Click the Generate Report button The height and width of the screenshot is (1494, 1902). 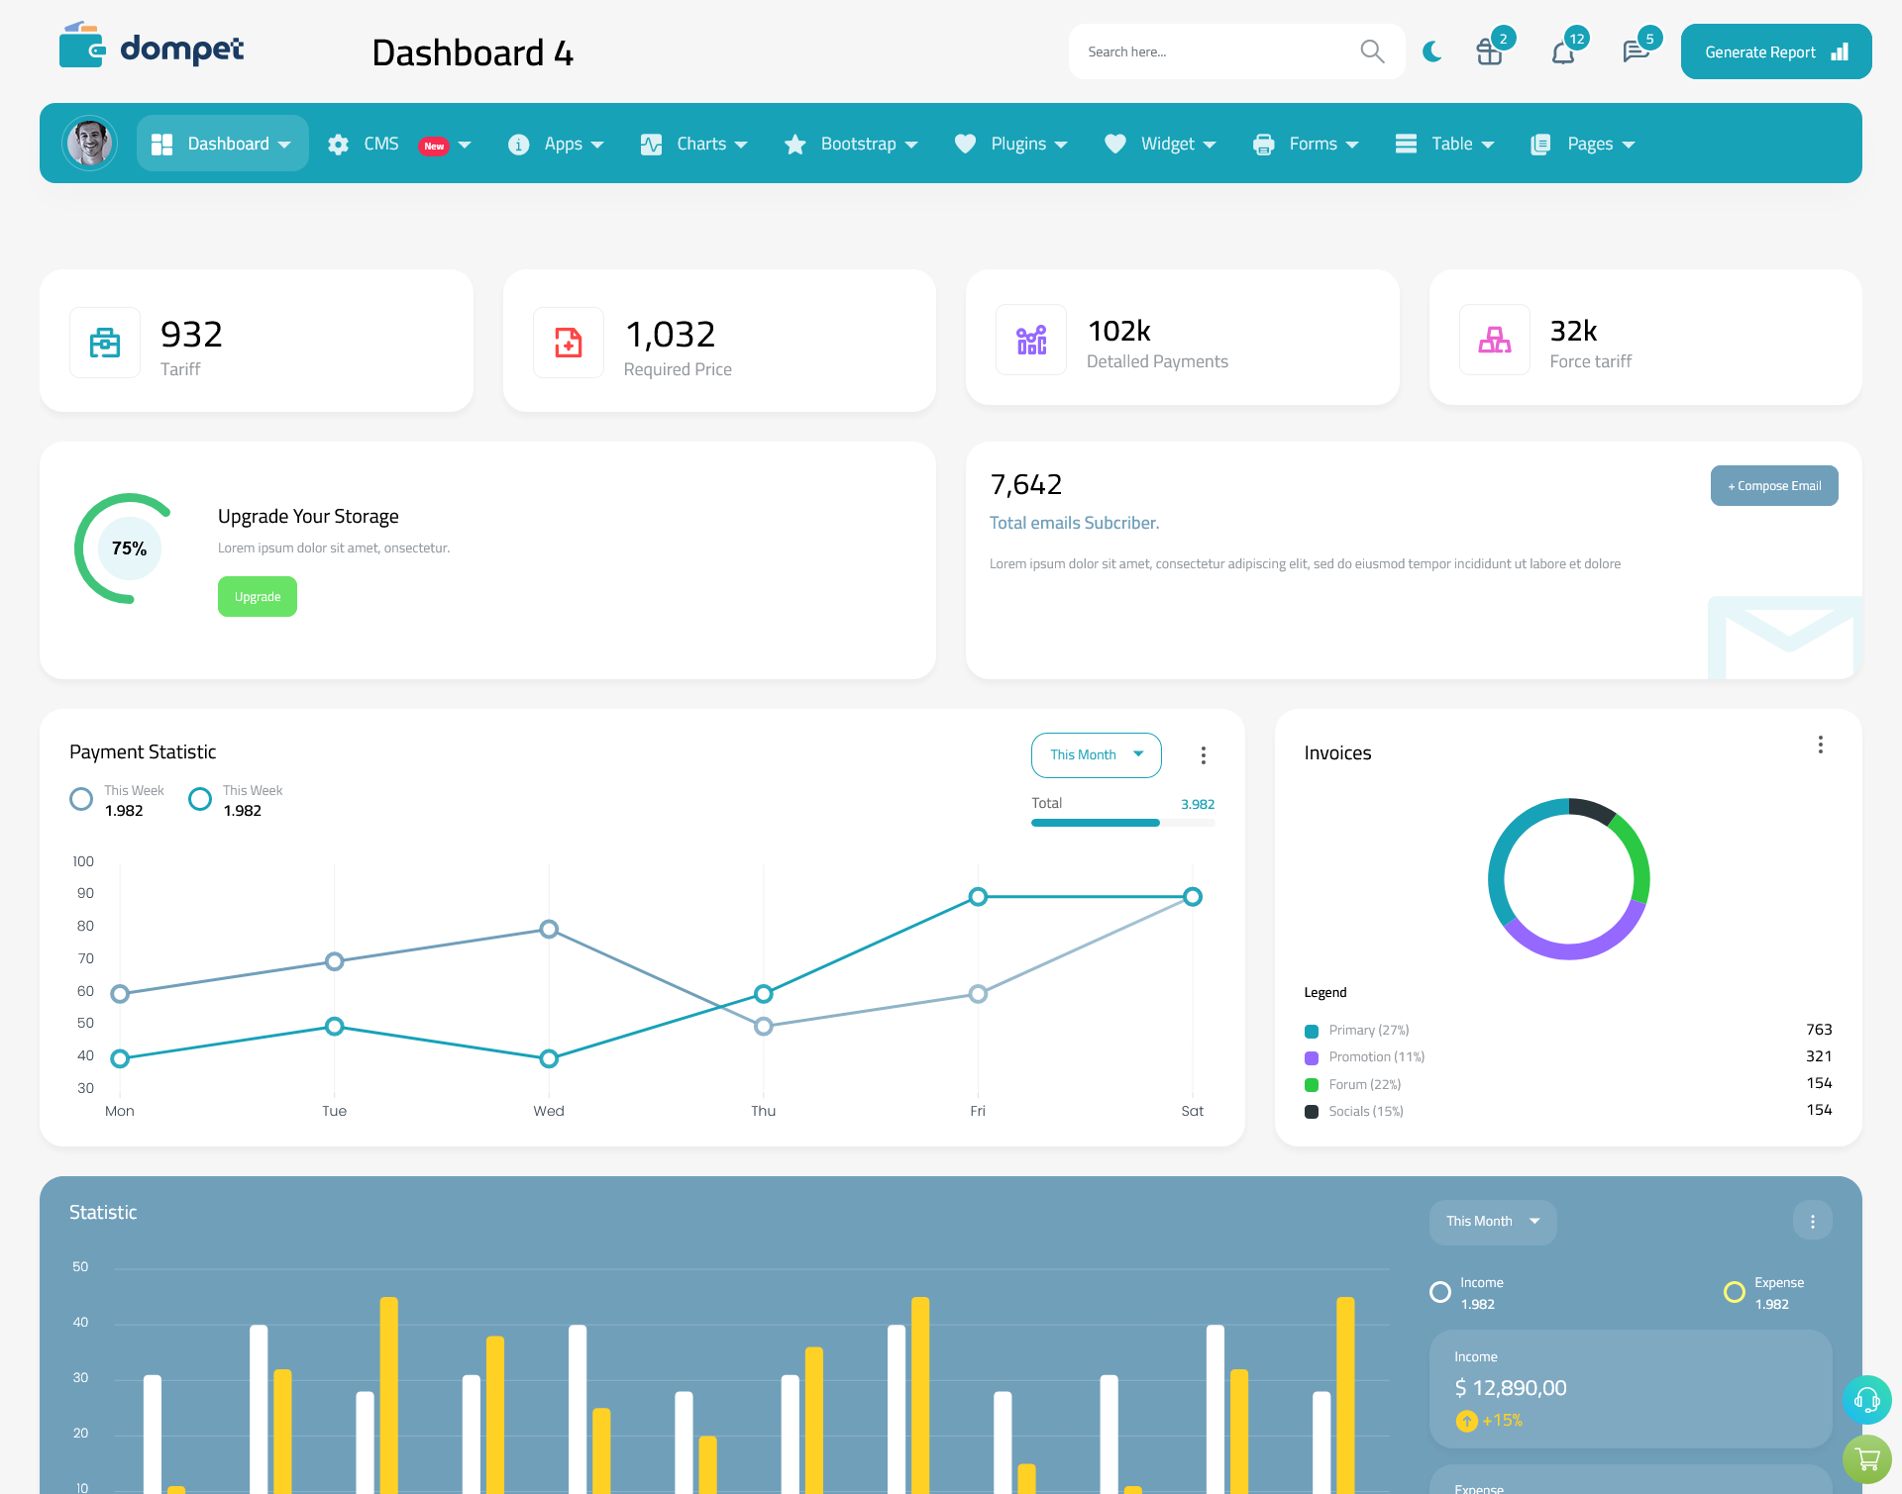click(1772, 50)
